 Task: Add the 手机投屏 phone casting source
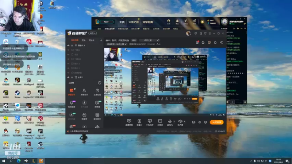pyautogui.click(x=150, y=122)
